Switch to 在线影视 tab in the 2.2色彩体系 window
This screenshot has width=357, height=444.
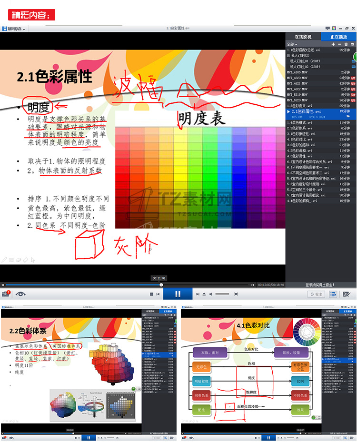point(150,311)
